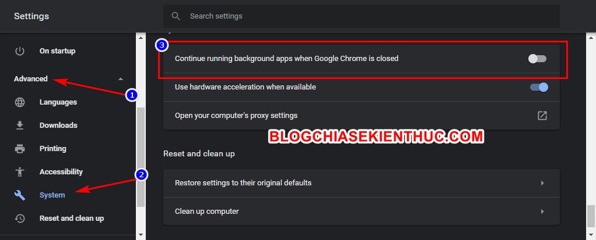Enable continue running background apps toggle
Viewport: 596px width, 240px height.
(538, 59)
